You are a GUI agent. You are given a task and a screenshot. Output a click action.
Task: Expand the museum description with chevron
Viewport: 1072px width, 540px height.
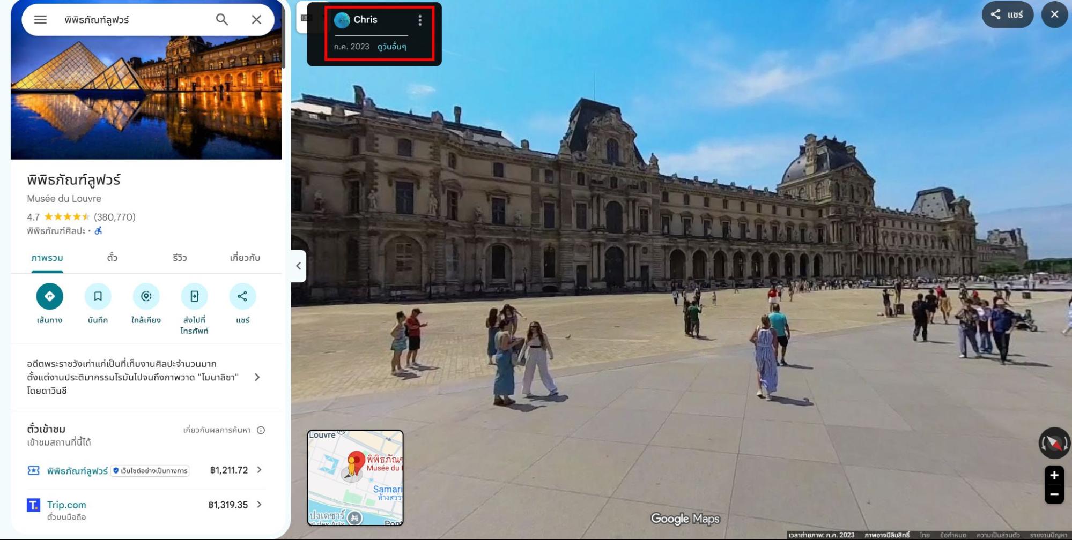(x=257, y=377)
